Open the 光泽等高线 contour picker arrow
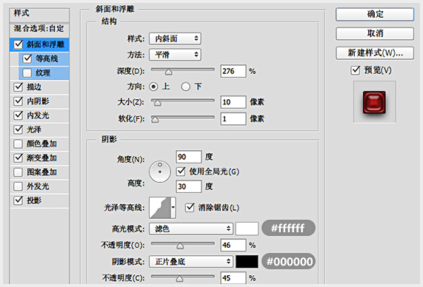The image size is (423, 287). point(173,208)
